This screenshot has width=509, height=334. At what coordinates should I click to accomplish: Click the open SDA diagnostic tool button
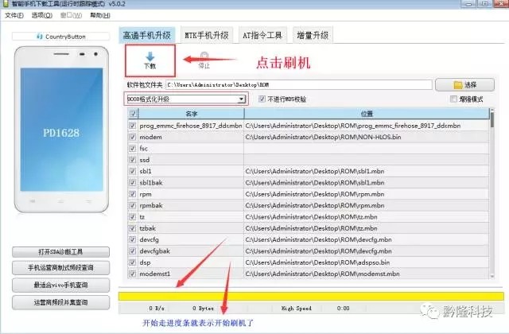point(60,252)
